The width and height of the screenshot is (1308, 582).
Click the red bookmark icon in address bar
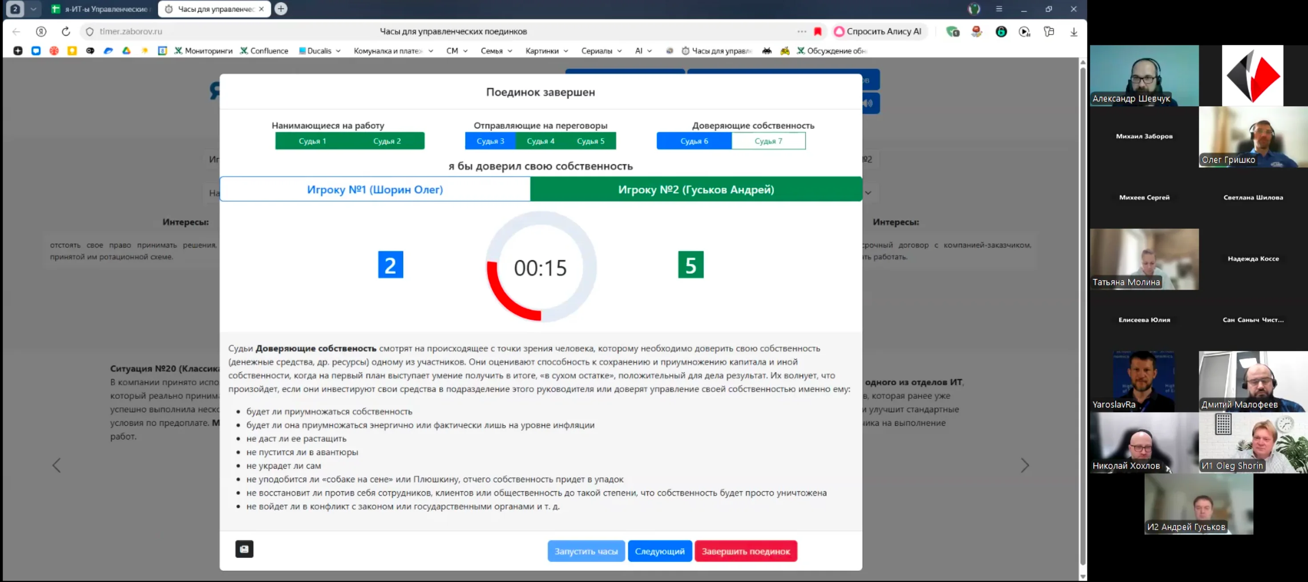[818, 32]
